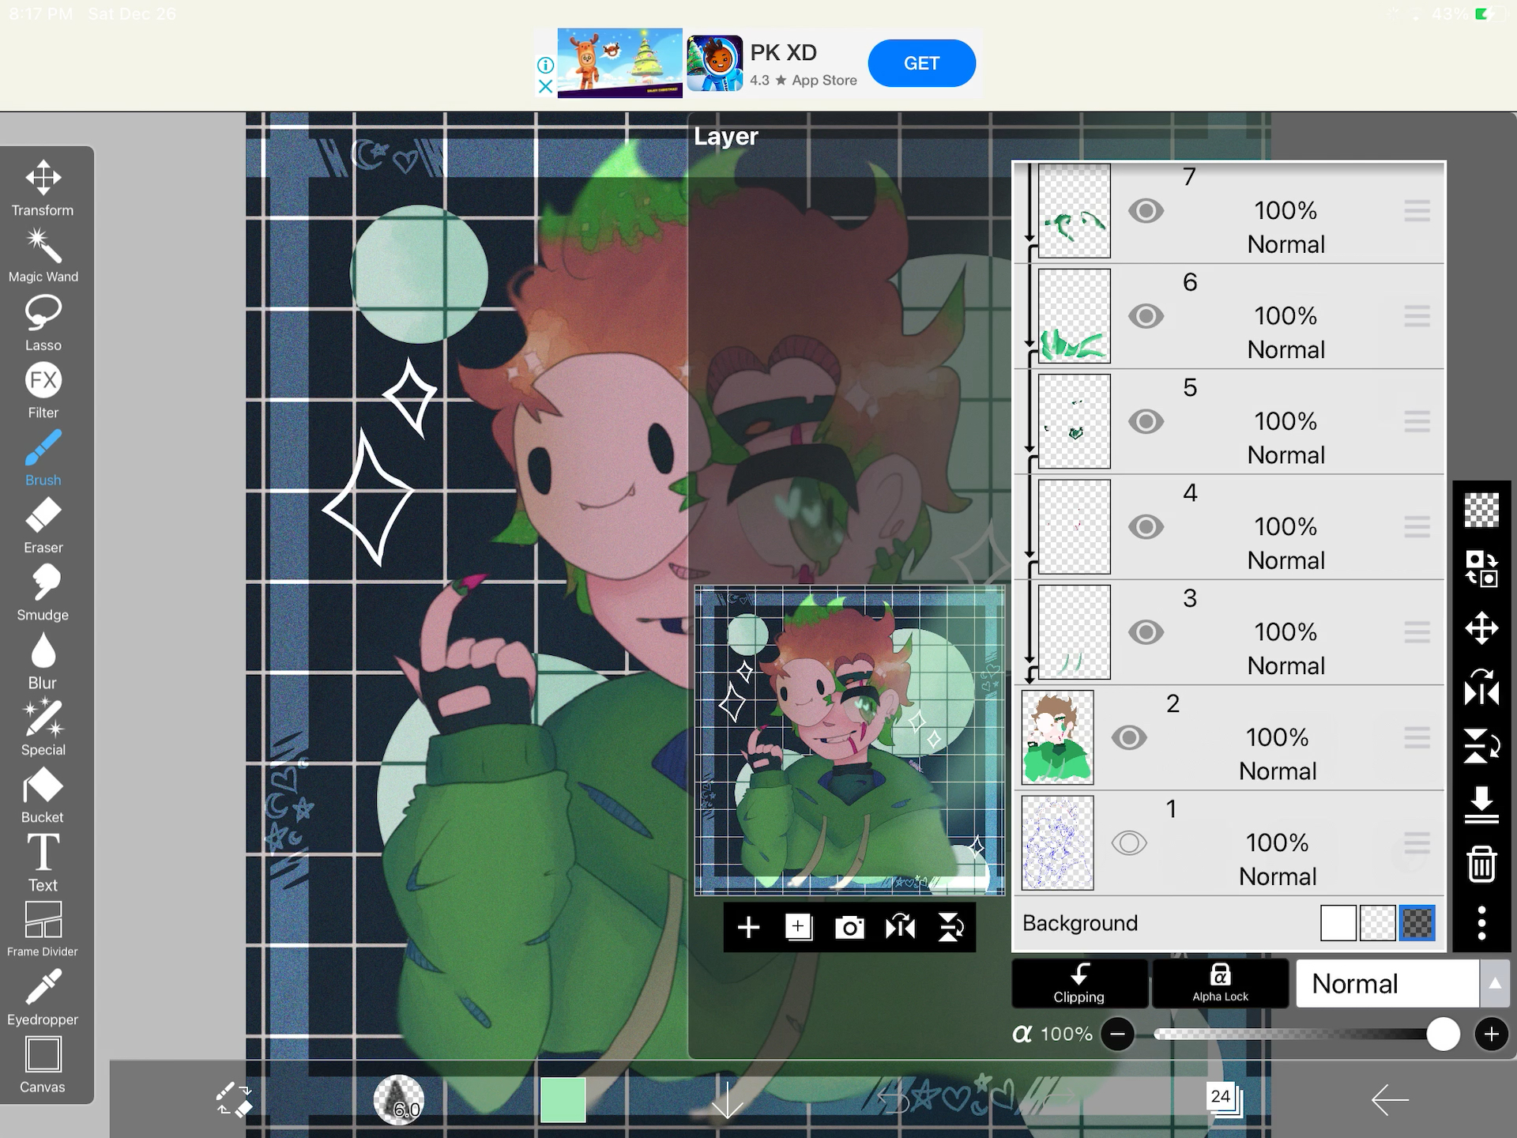1517x1138 pixels.
Task: Select the Blur tool
Action: (43, 661)
